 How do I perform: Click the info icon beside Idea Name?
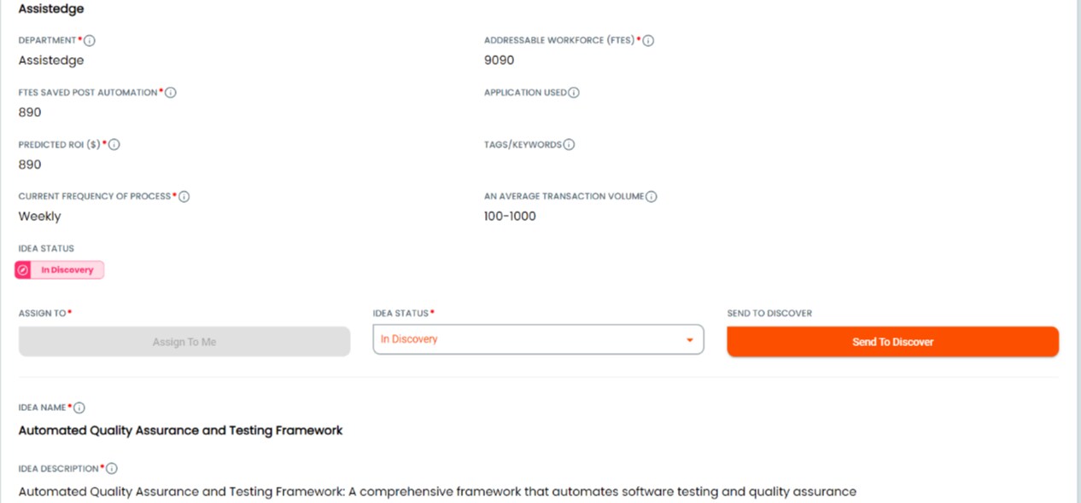[79, 408]
